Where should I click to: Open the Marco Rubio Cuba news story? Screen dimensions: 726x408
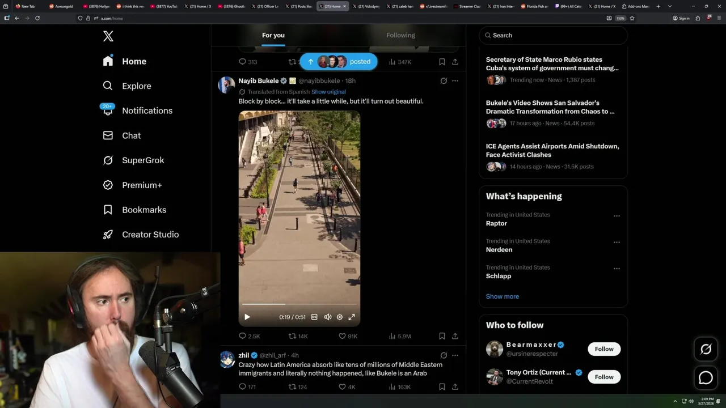point(553,70)
